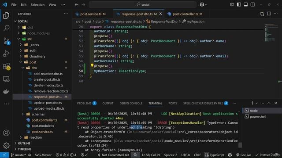This screenshot has width=282, height=158.
Task: Switch to the Debug Console tab
Action: coord(131,104)
